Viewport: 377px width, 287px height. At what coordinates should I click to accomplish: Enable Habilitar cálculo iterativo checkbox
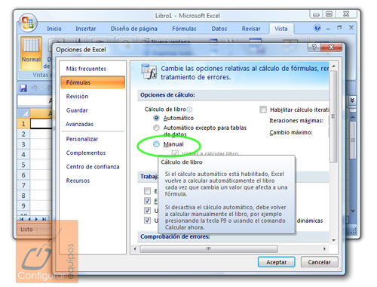[x=263, y=110]
